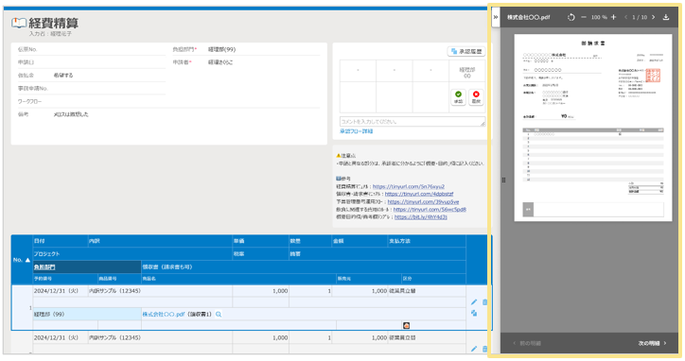Viewport: 685px width, 361px height.
Task: Click the PDF invoice page thumbnail preview
Action: [593, 128]
